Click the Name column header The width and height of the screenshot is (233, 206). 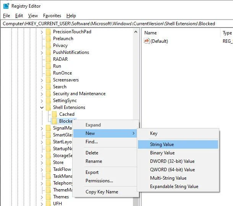point(181,33)
